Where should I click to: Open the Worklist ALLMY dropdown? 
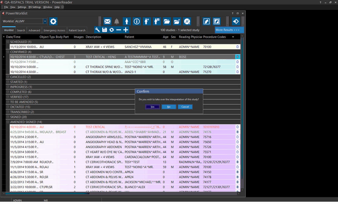[x=45, y=21]
